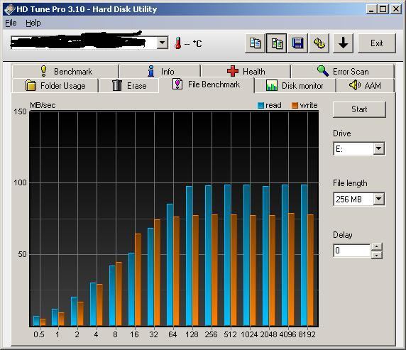Click the 8192 x-axis label
406x350 pixels.
(x=307, y=334)
